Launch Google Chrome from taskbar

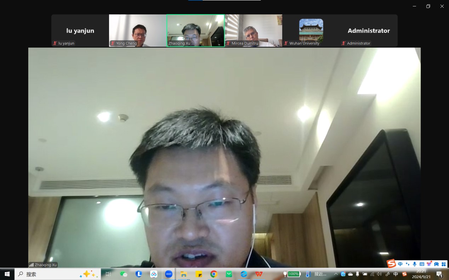click(x=214, y=274)
